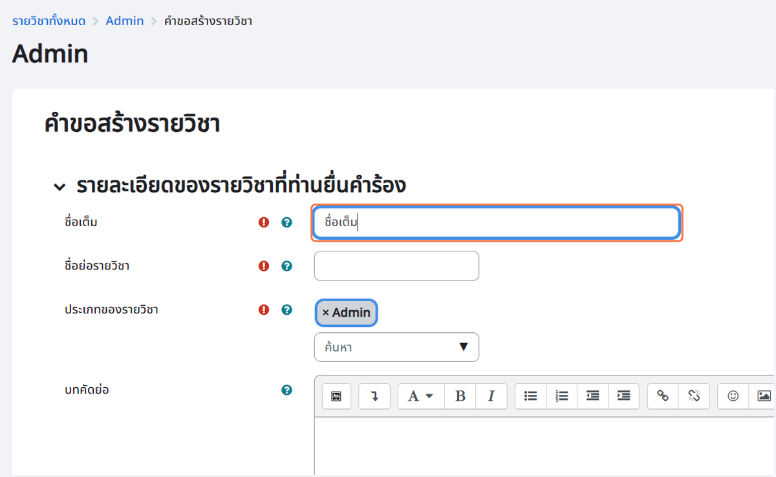
Task: Open help for ประเภทของรายวิชา field
Action: pos(286,310)
